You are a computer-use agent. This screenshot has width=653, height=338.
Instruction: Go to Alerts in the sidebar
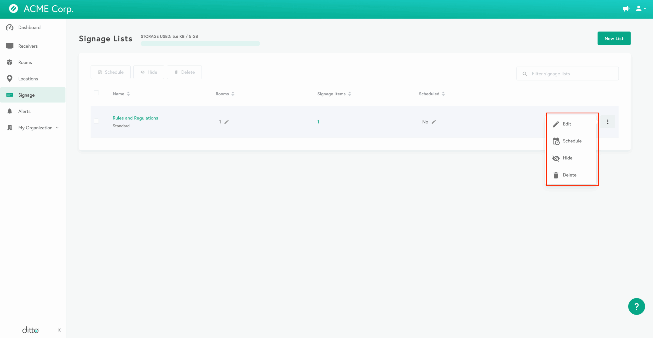tap(24, 111)
